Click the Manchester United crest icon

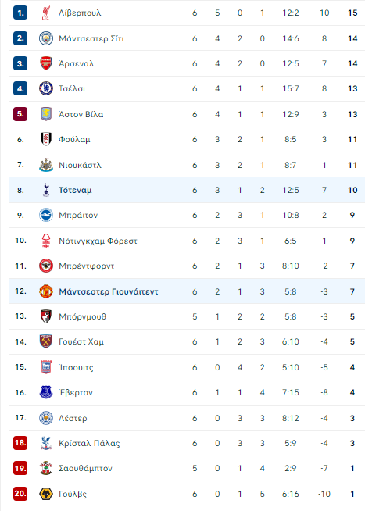click(x=46, y=291)
